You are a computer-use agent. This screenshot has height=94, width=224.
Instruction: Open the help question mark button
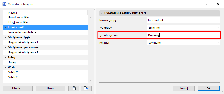[x=207, y=4]
